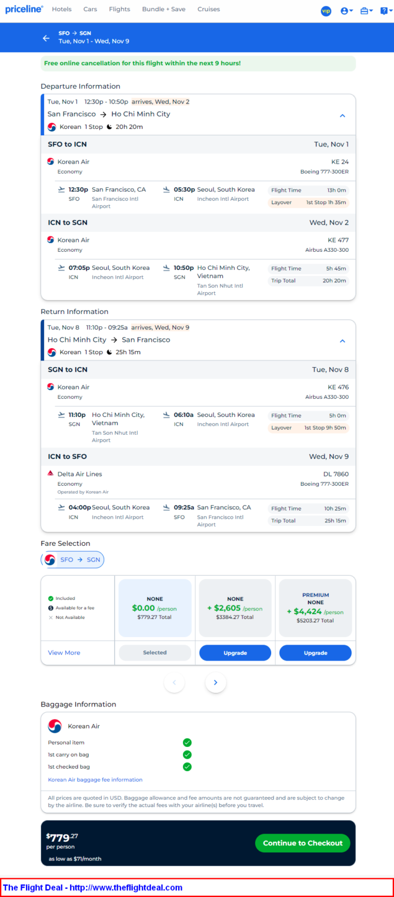394x897 pixels.
Task: Click the landing plane icon at 10:50p SGN
Action: click(166, 268)
